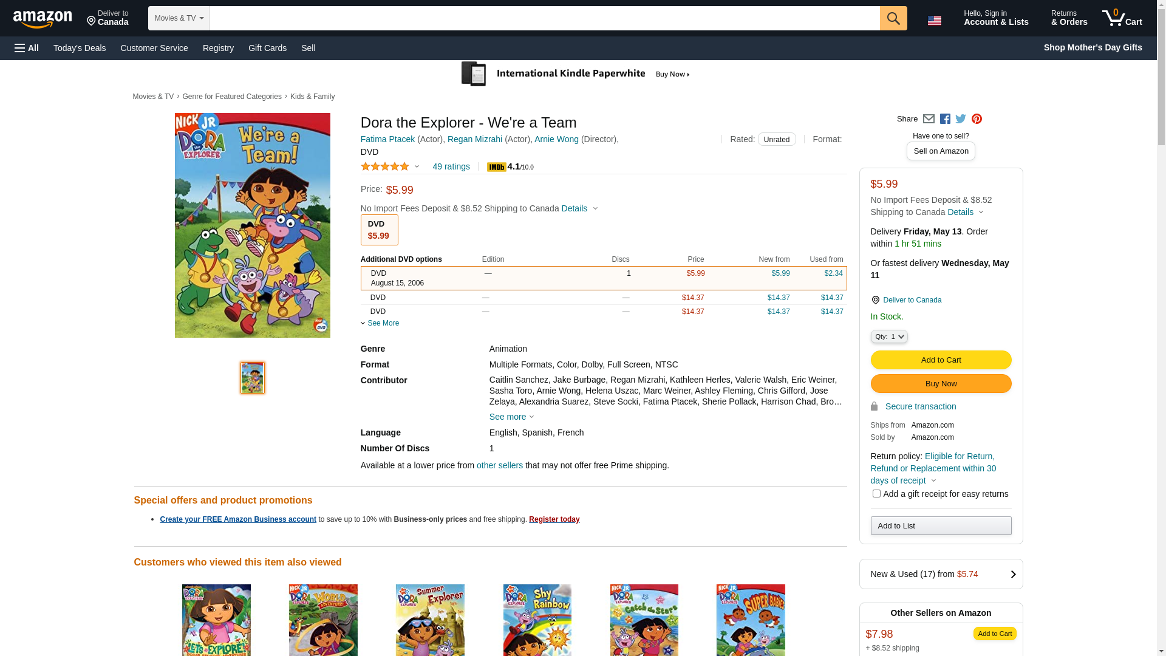Click the search magnifier button
1166x656 pixels.
(x=893, y=18)
